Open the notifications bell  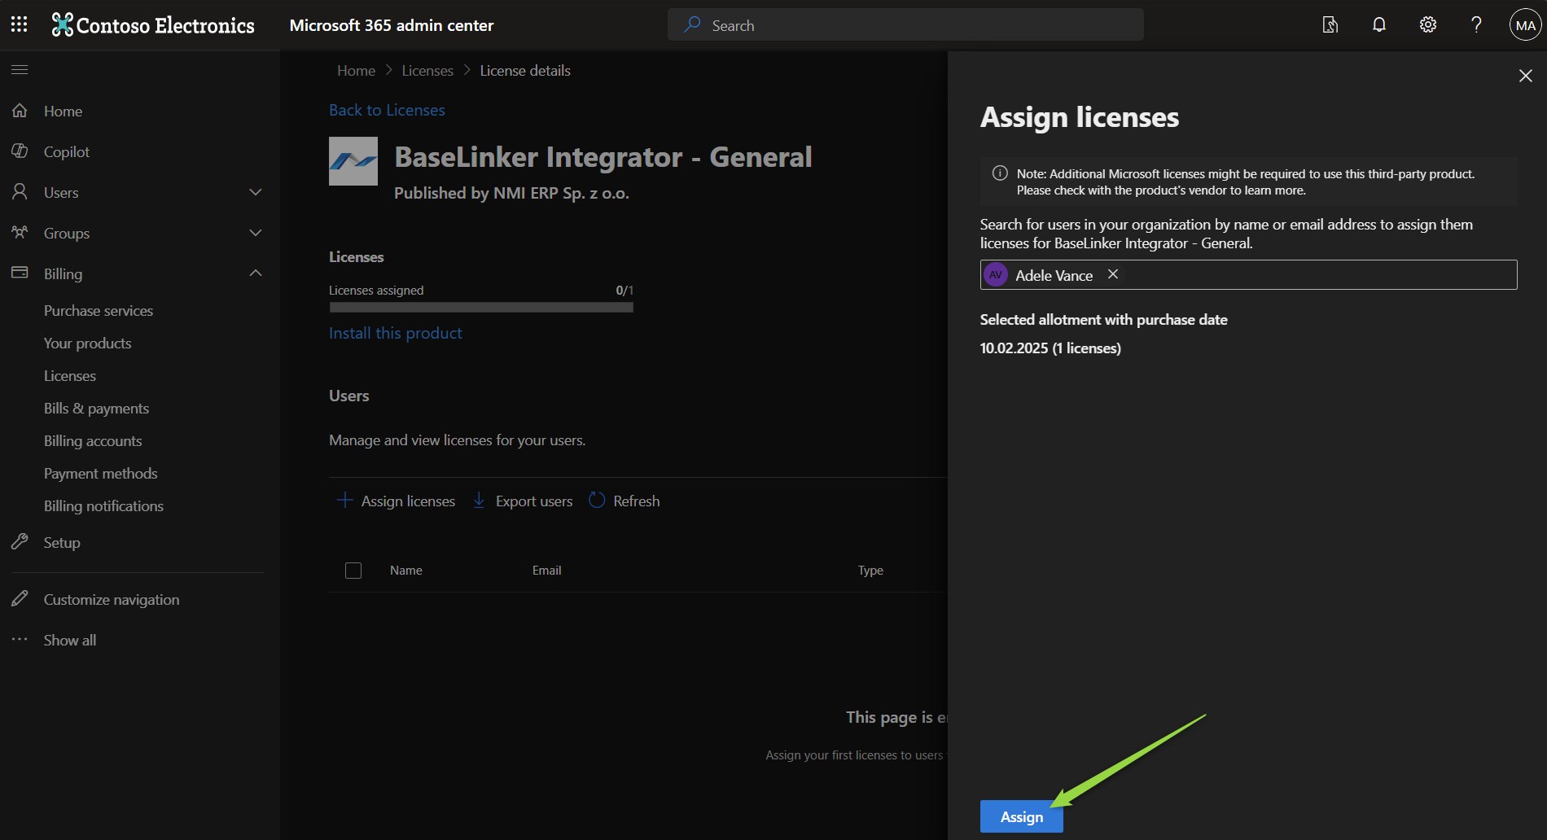coord(1379,25)
